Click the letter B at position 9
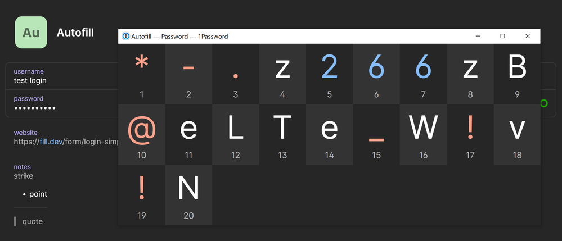562x241 pixels. pos(517,73)
